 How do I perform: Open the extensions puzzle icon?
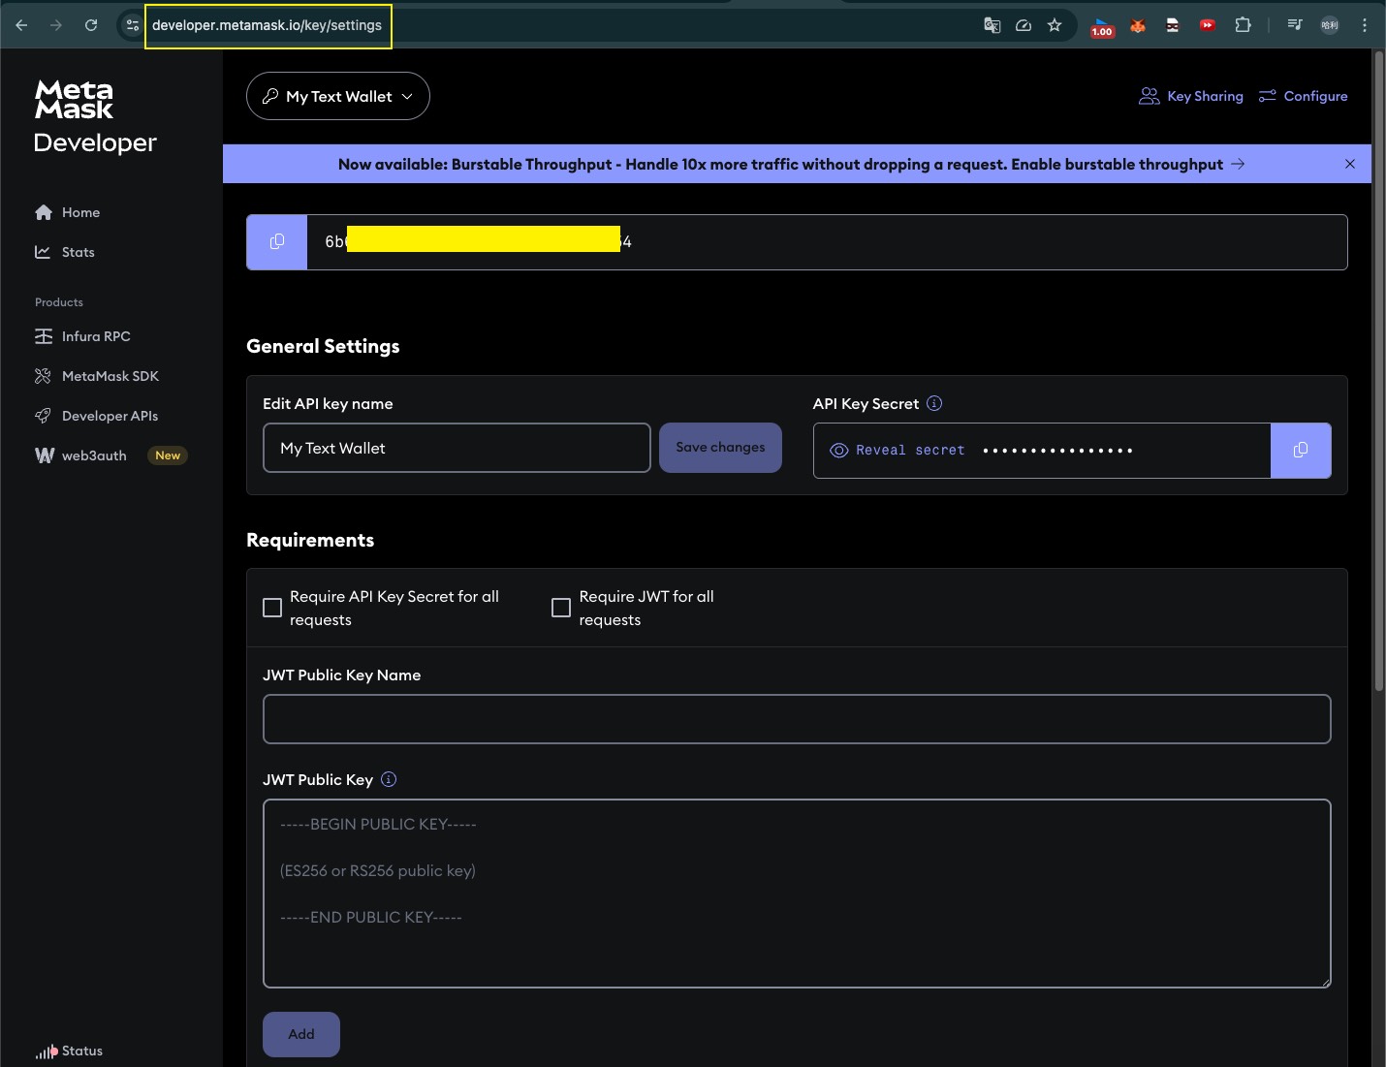point(1243,25)
